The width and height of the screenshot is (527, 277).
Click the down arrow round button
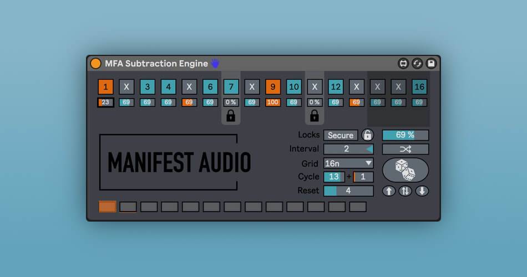tap(422, 191)
